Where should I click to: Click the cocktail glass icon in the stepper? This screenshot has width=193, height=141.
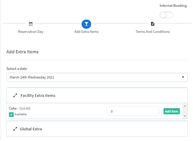(86, 24)
